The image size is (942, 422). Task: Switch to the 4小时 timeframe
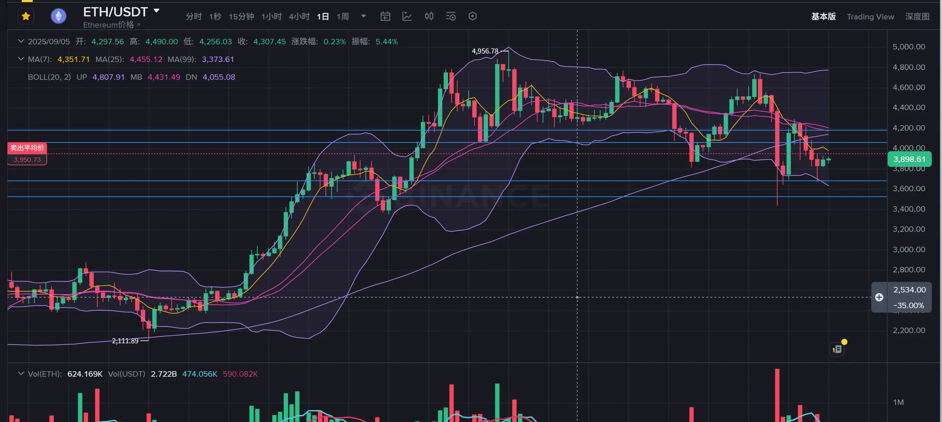tap(299, 16)
